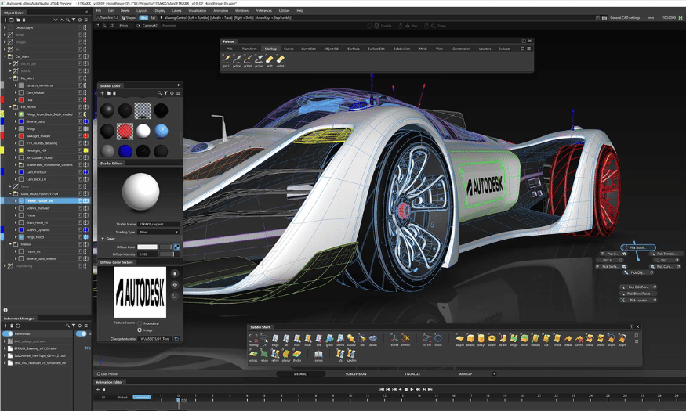Choose the nothing pick tool in Subdiv Shelf
686x411 pixels.
click(x=253, y=338)
